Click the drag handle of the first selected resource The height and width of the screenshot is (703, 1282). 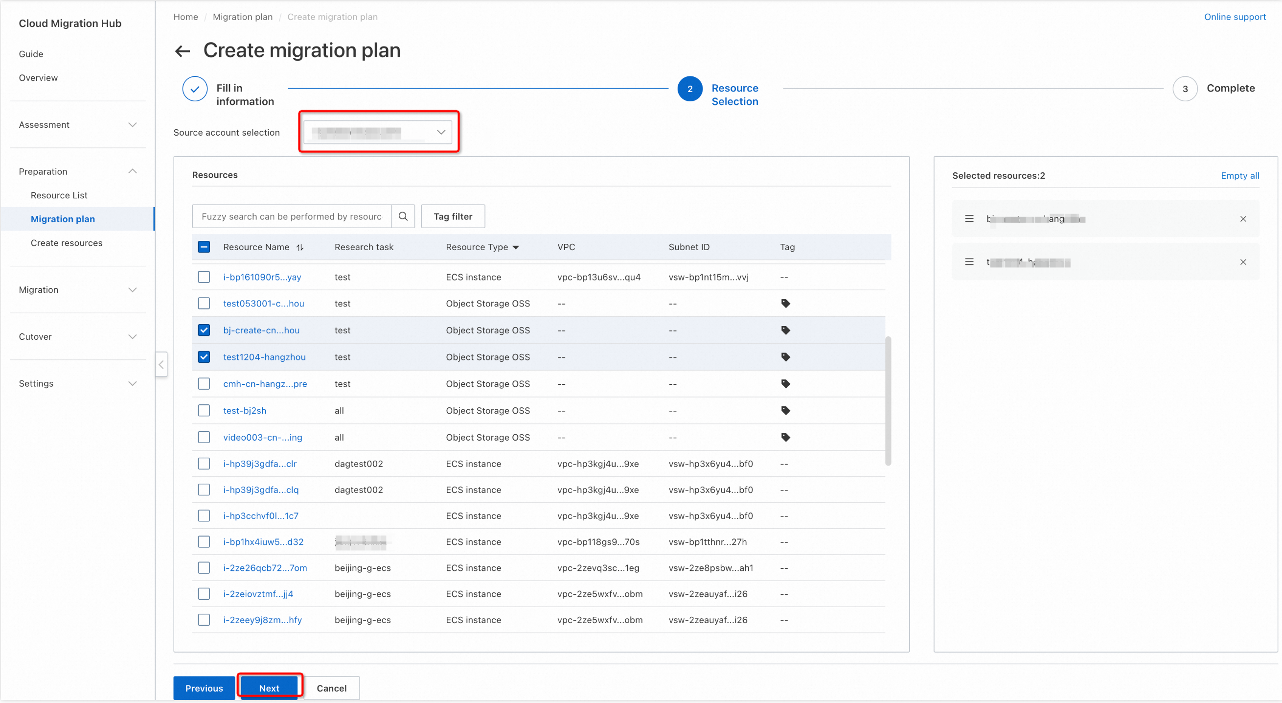pyautogui.click(x=969, y=218)
